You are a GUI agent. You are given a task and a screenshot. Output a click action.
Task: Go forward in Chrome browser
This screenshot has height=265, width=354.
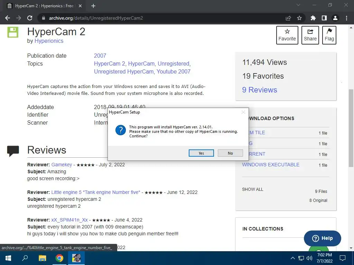coord(19,18)
